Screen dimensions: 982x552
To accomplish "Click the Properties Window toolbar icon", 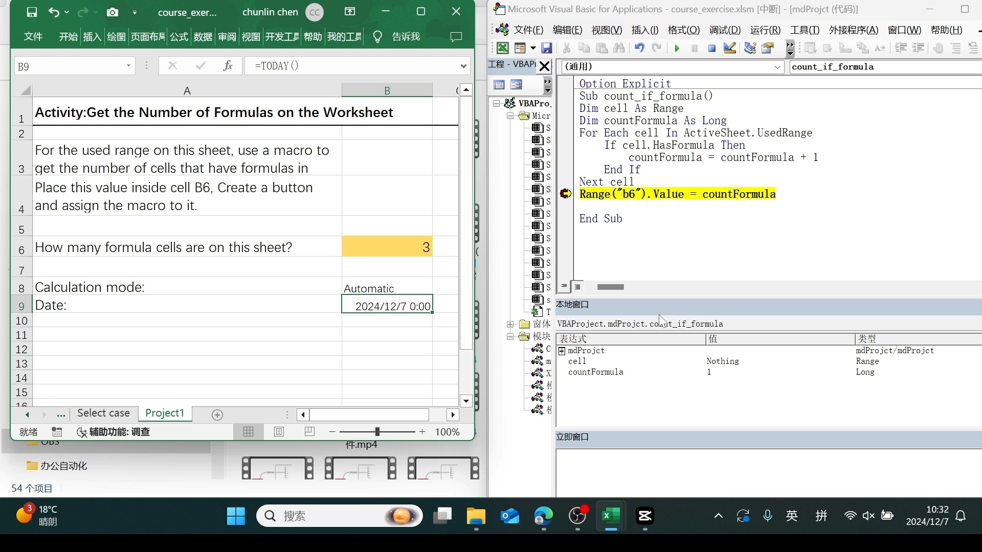I will (768, 48).
